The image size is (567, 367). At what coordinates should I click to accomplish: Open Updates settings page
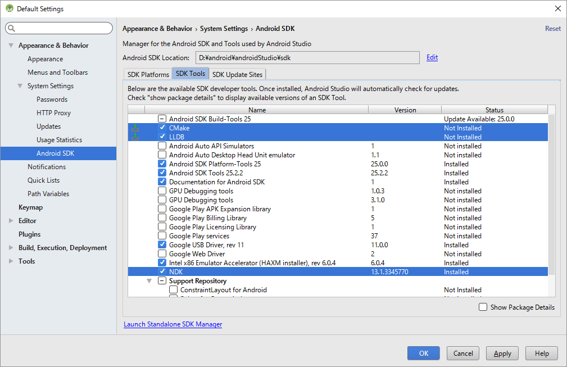(48, 126)
